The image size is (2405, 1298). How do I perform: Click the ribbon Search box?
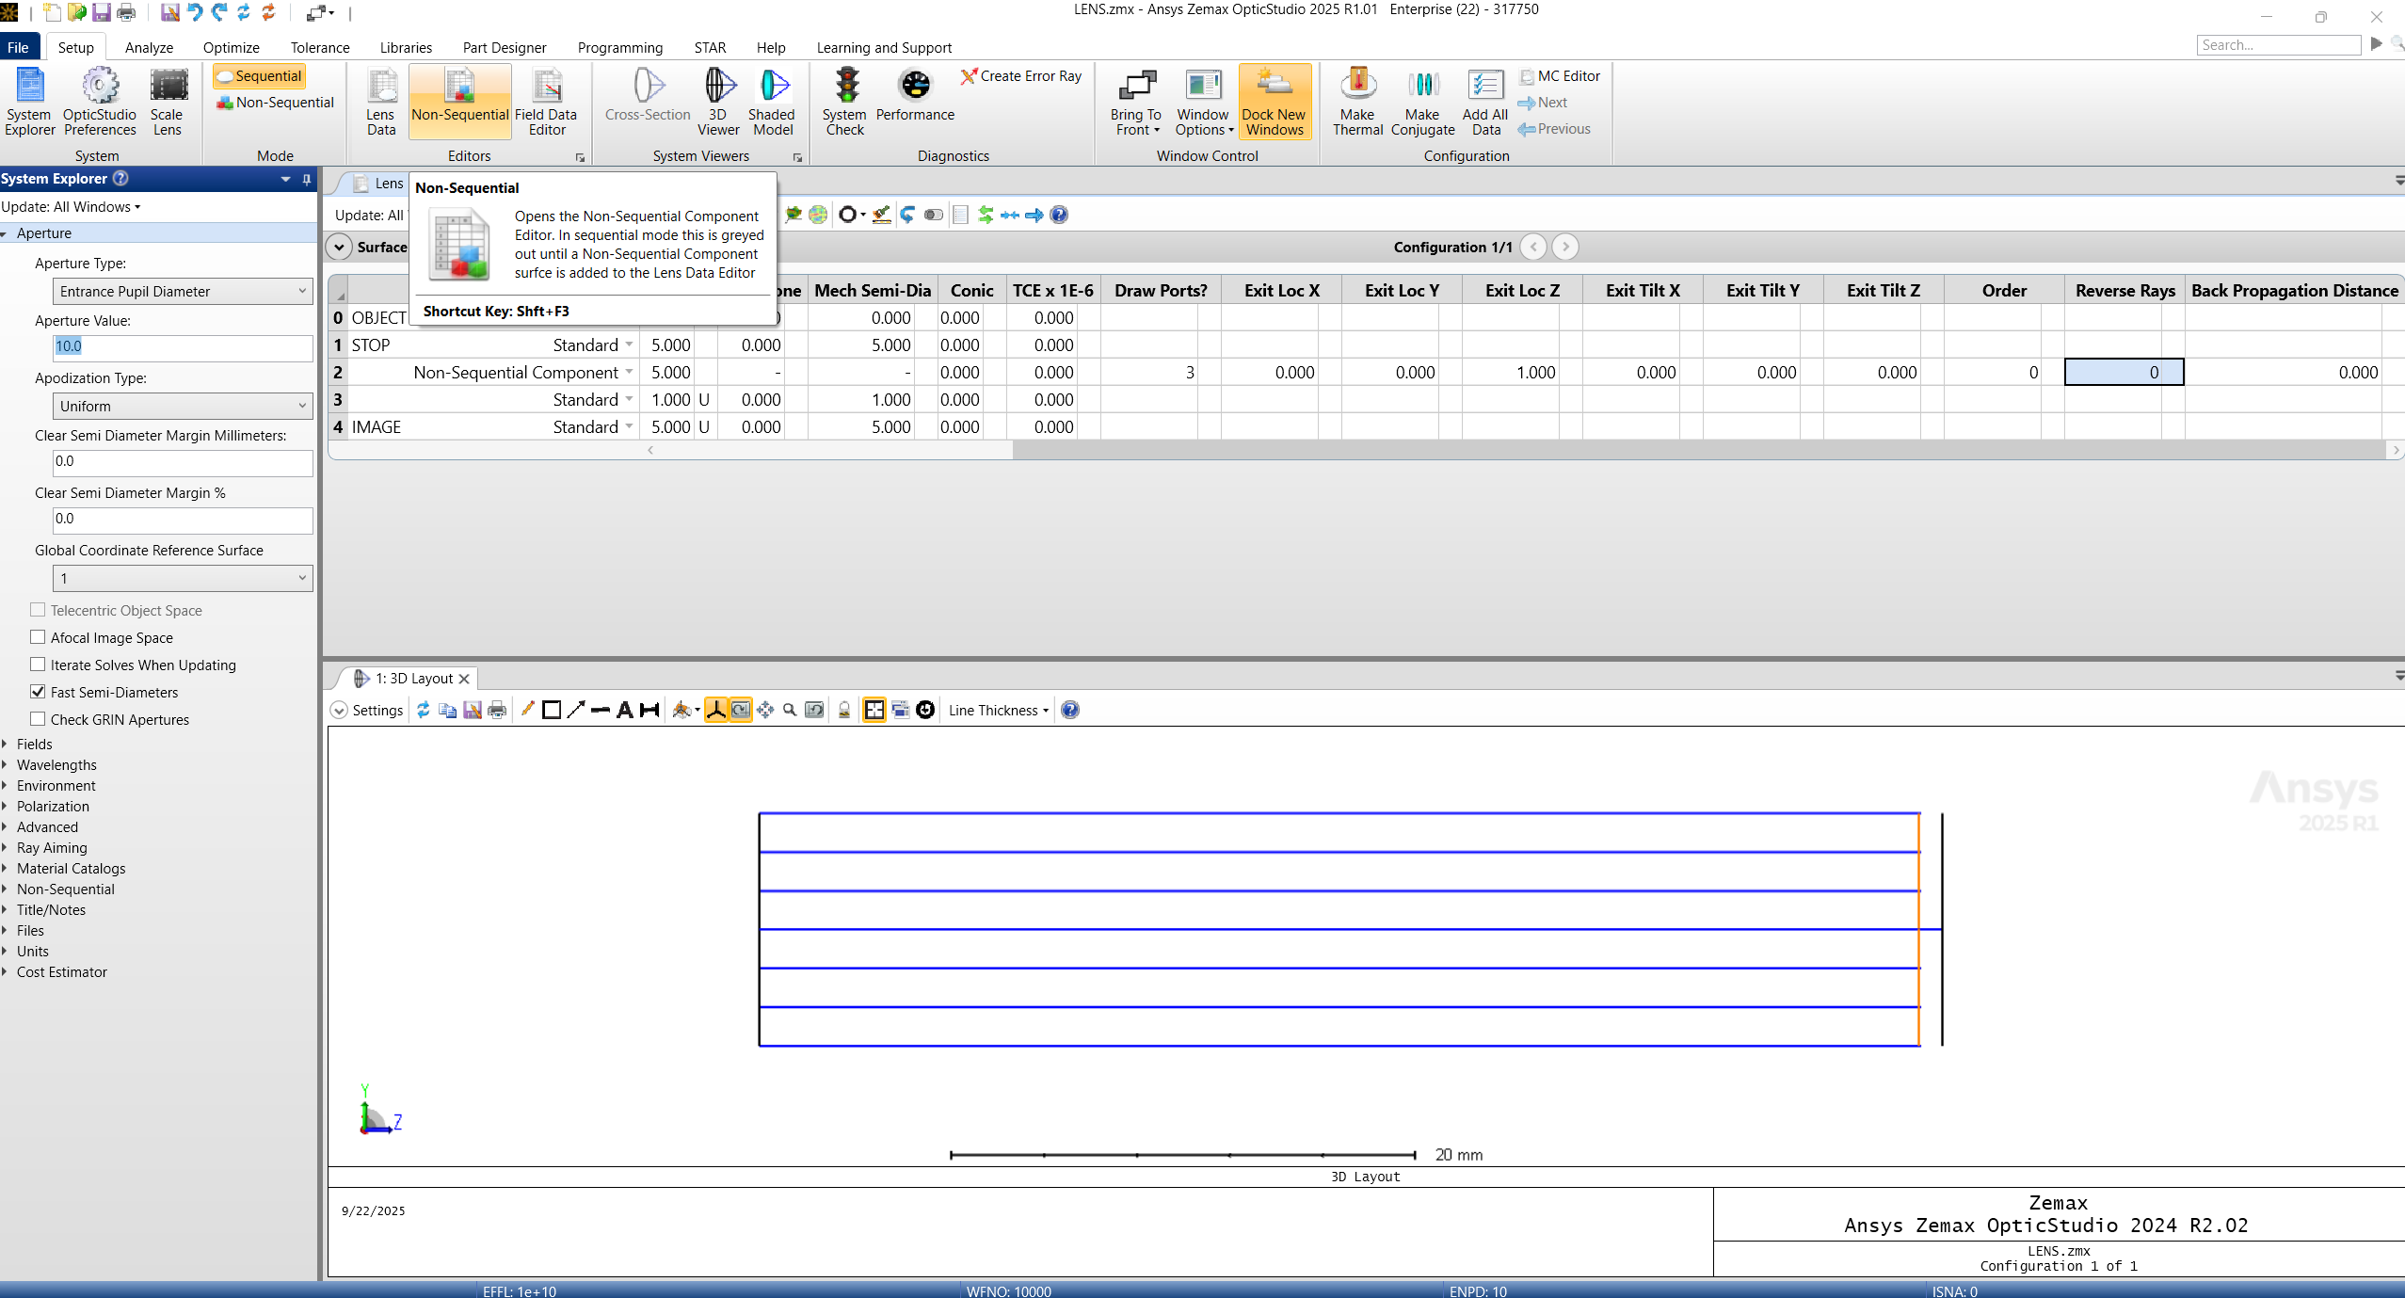pyautogui.click(x=2279, y=45)
